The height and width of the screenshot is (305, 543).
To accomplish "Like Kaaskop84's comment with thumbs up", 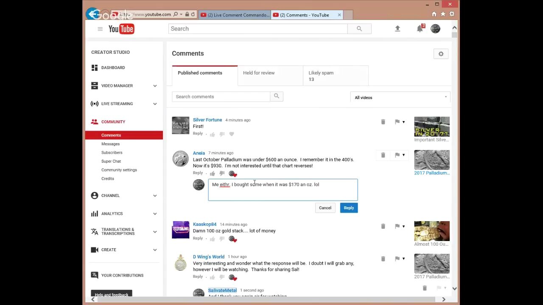I will click(x=212, y=239).
